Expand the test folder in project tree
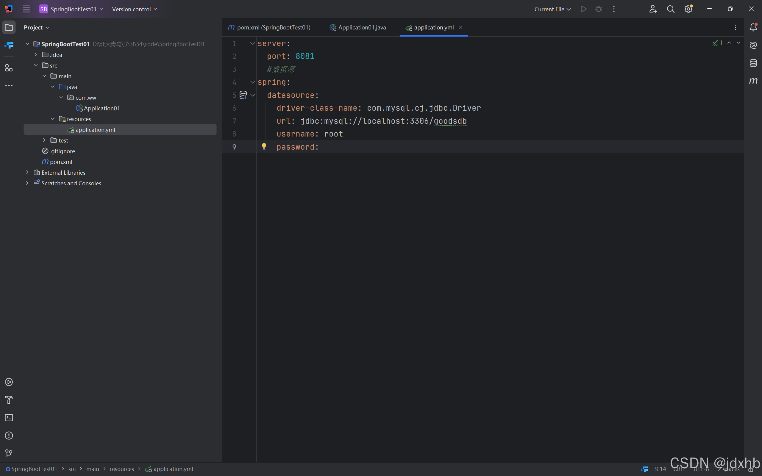The width and height of the screenshot is (762, 476). [x=44, y=140]
